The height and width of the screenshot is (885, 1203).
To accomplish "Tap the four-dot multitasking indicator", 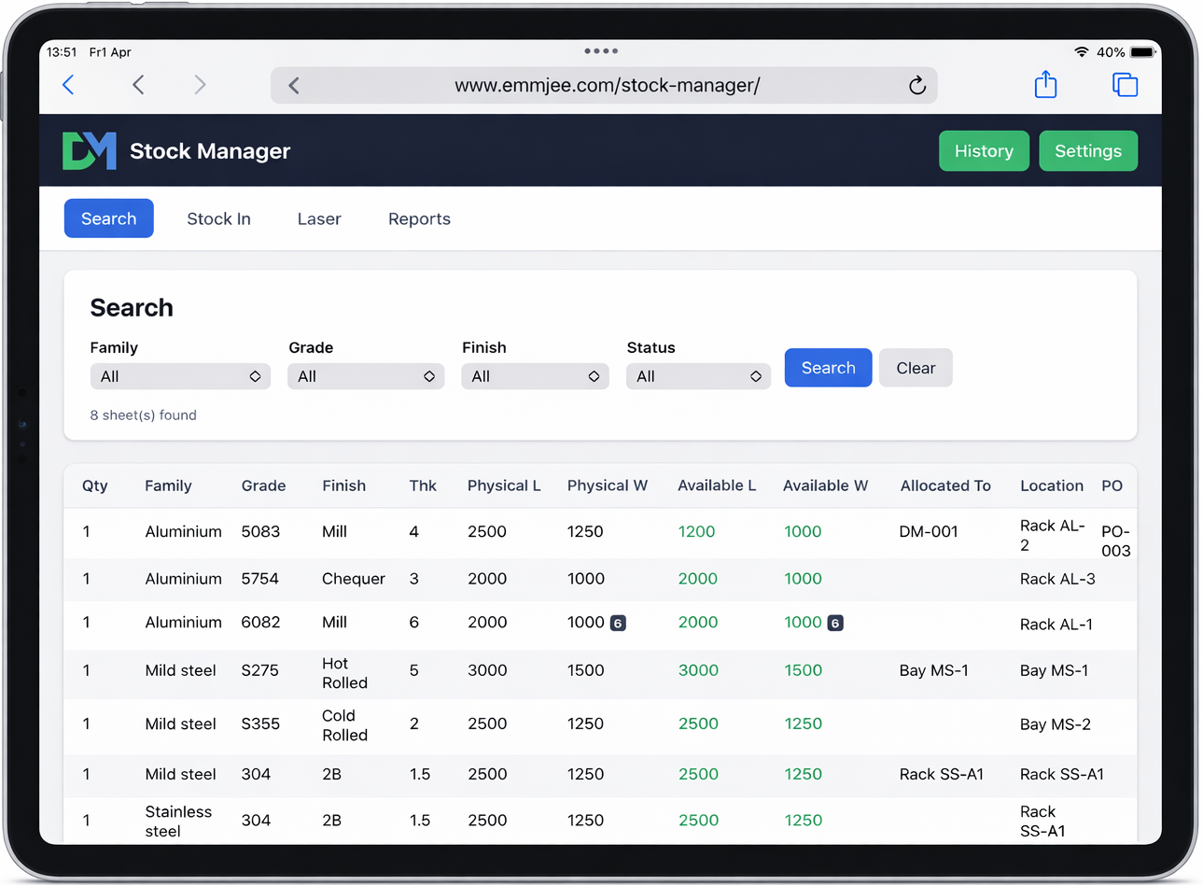I will click(x=601, y=51).
